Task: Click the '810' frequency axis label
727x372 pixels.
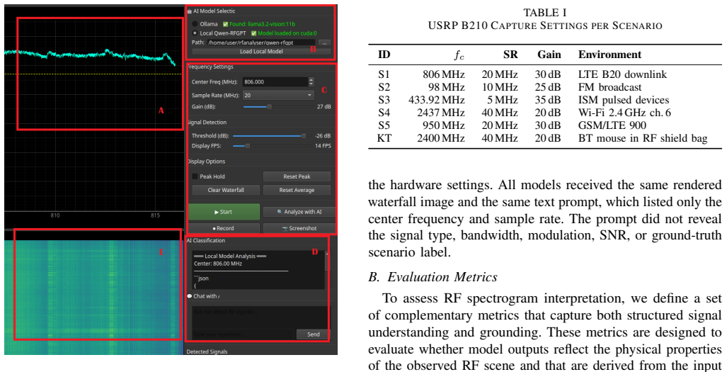Action: click(55, 215)
